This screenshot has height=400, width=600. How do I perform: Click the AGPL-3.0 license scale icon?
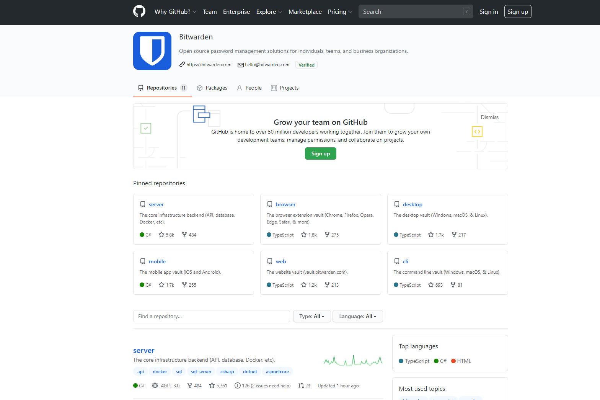click(x=155, y=385)
